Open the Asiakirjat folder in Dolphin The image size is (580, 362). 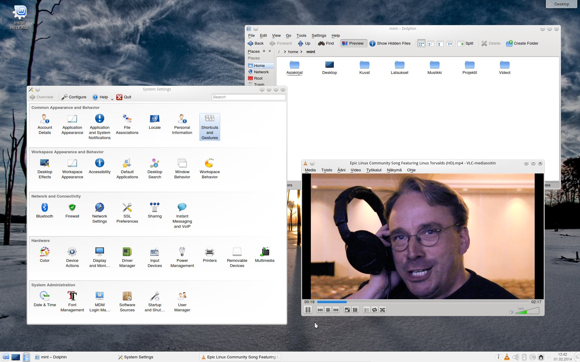[x=295, y=68]
